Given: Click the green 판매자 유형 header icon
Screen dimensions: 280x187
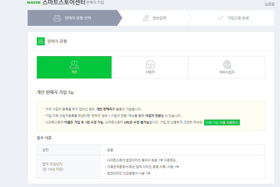Looking at the screenshot, I should click(x=41, y=41).
